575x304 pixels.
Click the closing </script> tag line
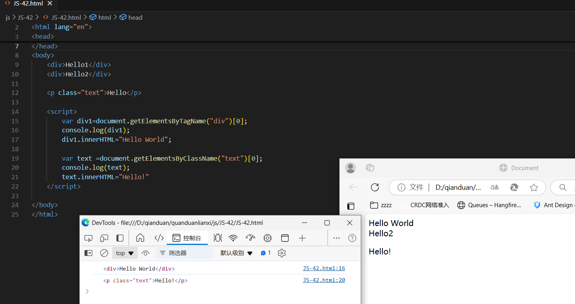click(63, 186)
